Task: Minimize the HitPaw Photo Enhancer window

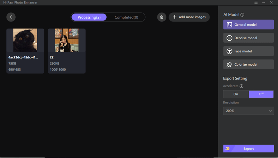Action: [264, 2]
